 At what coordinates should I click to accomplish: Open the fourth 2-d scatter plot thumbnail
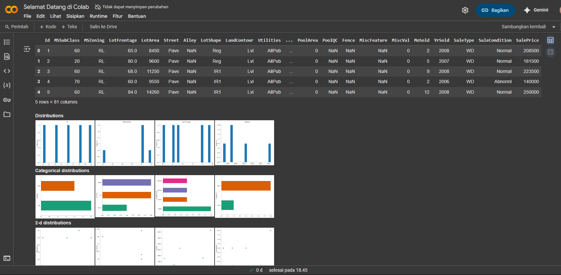tap(245, 246)
